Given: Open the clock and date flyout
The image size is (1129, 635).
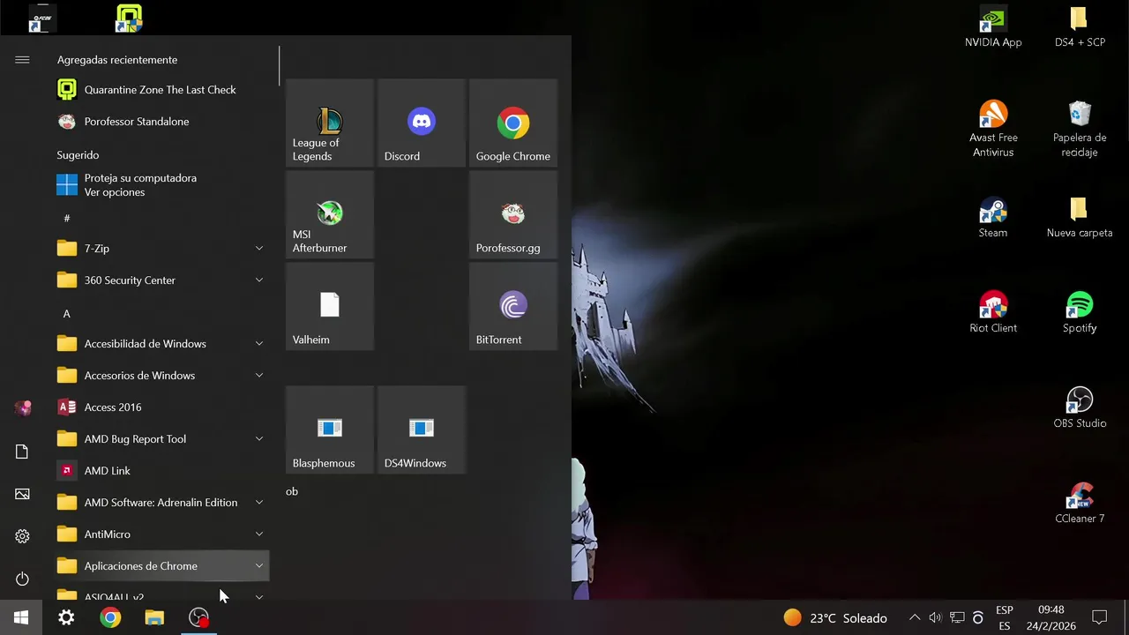Looking at the screenshot, I should coord(1050,618).
